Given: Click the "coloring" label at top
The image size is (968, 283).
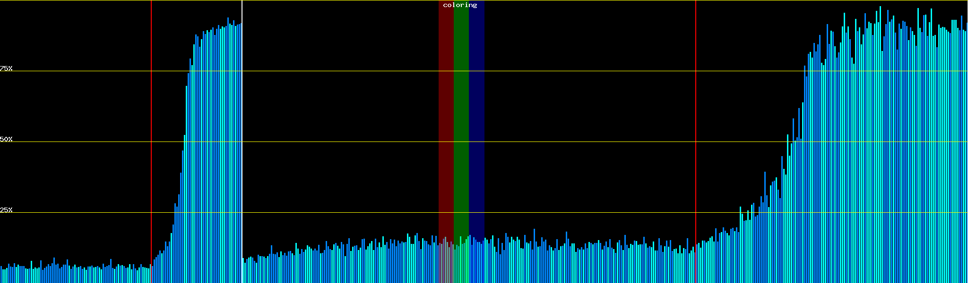Looking at the screenshot, I should 460,5.
